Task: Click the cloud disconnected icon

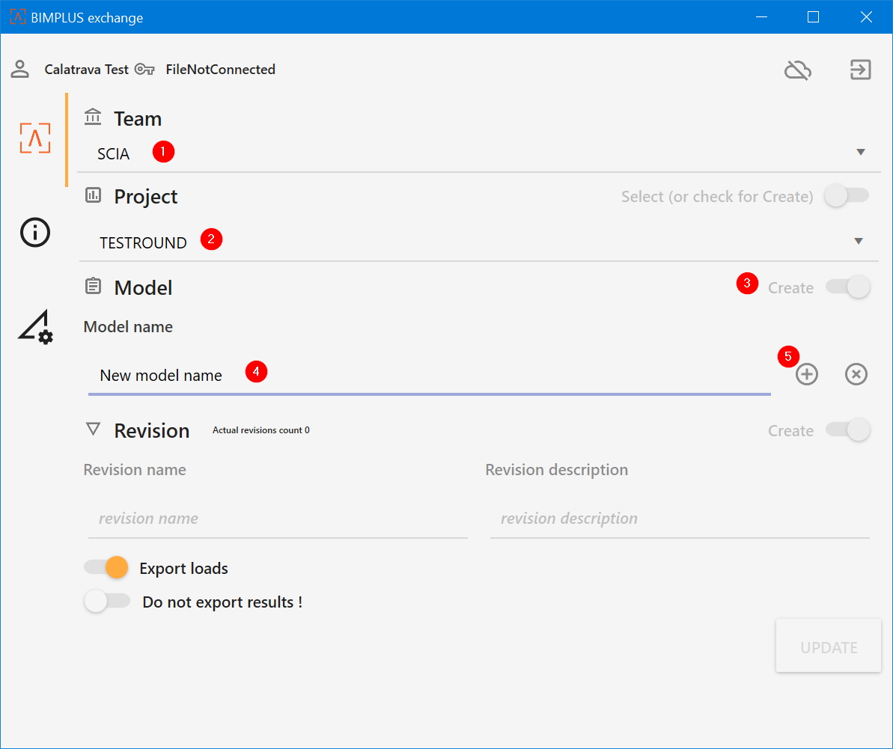Action: click(x=798, y=70)
